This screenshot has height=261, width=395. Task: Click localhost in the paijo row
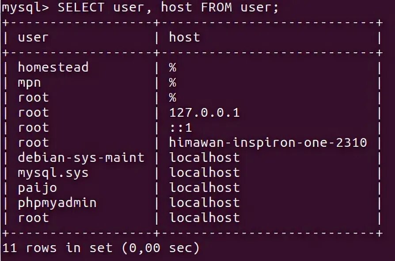204,188
